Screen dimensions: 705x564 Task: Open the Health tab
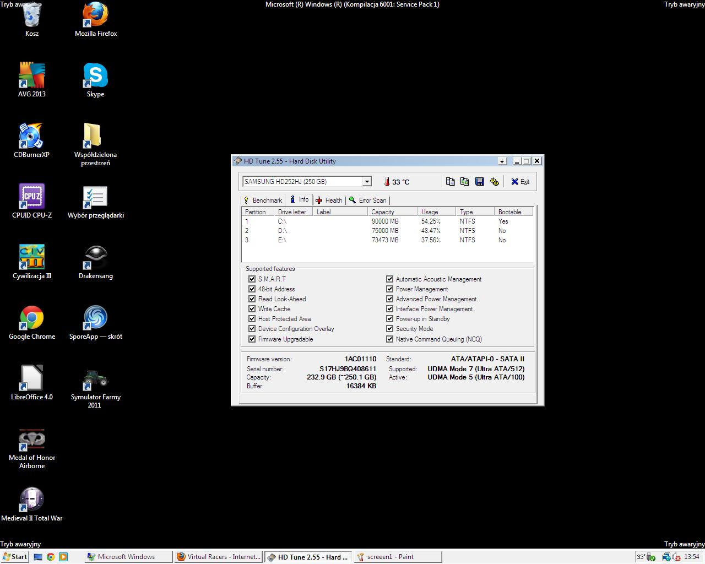[x=329, y=200]
